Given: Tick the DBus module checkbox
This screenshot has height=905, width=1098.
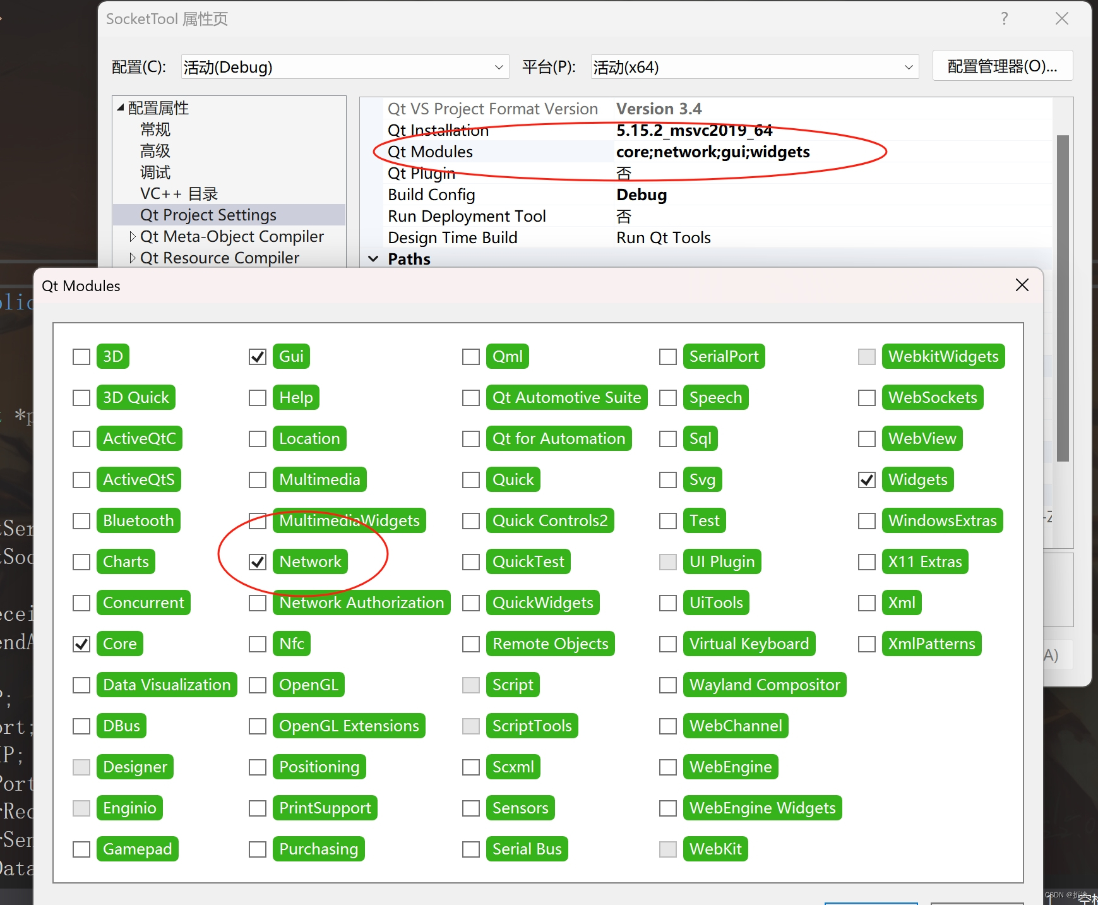Looking at the screenshot, I should [x=81, y=726].
